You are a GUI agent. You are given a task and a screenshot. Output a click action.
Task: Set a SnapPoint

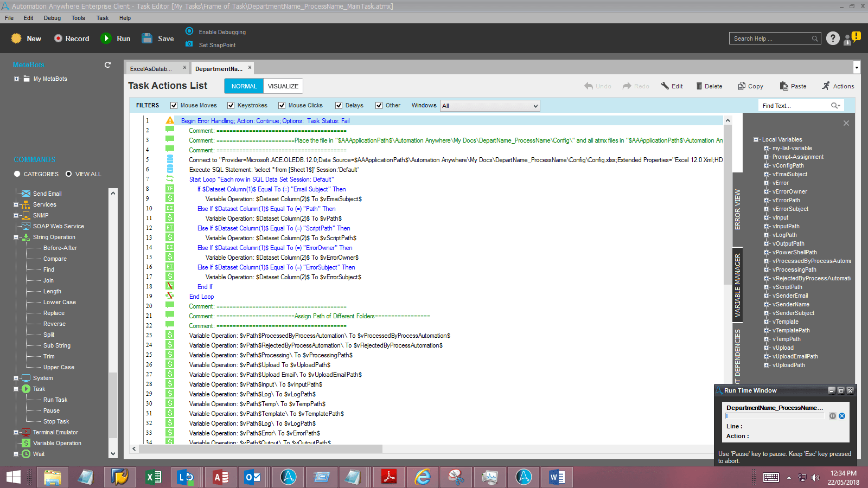(x=211, y=45)
